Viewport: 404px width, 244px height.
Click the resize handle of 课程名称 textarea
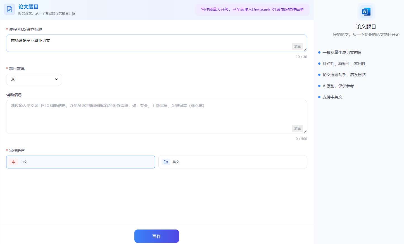pyautogui.click(x=305, y=50)
